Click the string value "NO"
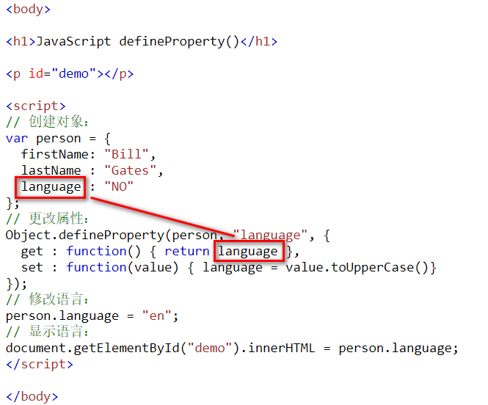This screenshot has height=405, width=488. coord(119,186)
